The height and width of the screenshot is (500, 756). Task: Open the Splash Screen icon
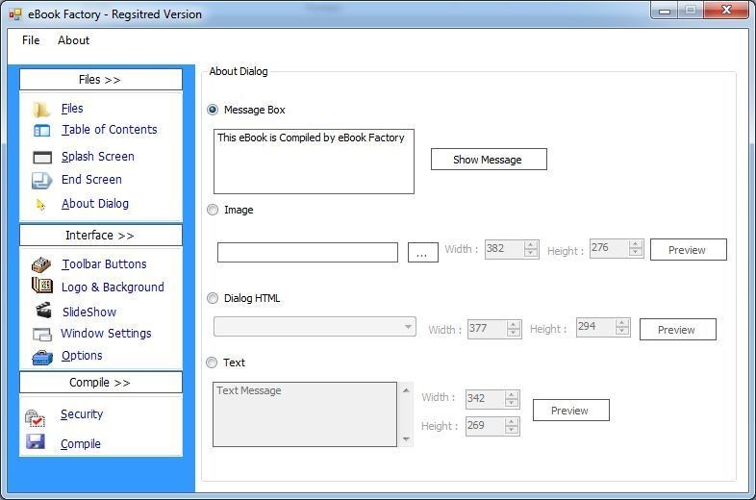pos(42,158)
